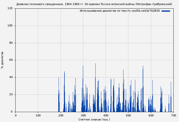Viewport: 179px width, 122px height.
Task: Click the 20 tick label on y-axis
Action: [11, 95]
